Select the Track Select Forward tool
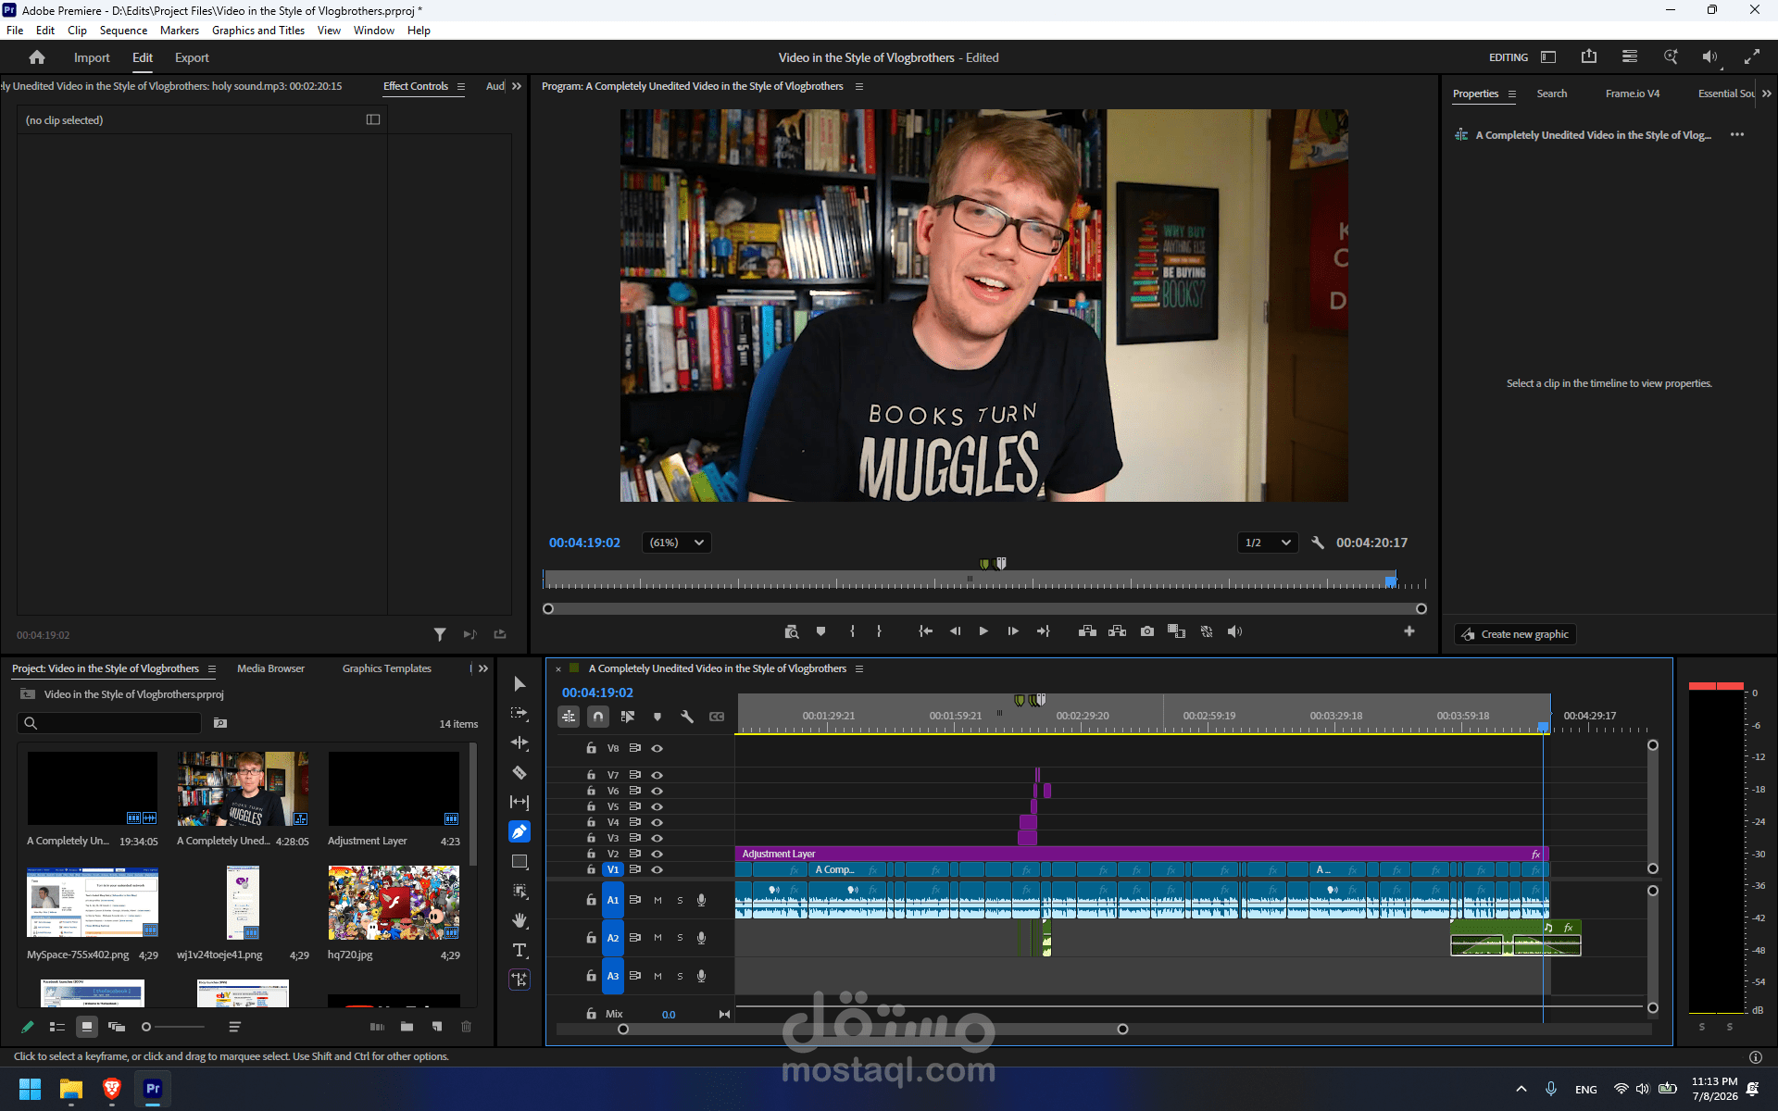 pos(520,714)
